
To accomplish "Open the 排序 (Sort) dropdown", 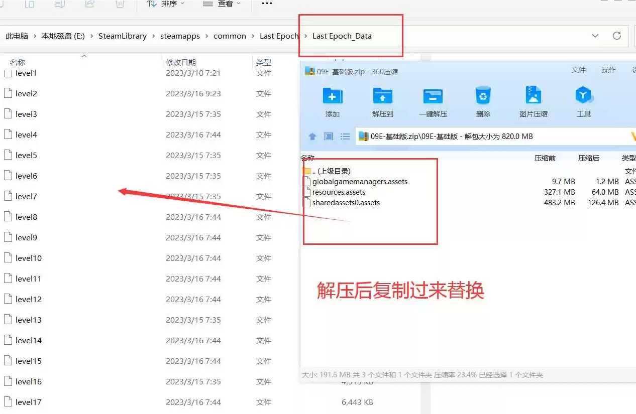I will click(166, 4).
